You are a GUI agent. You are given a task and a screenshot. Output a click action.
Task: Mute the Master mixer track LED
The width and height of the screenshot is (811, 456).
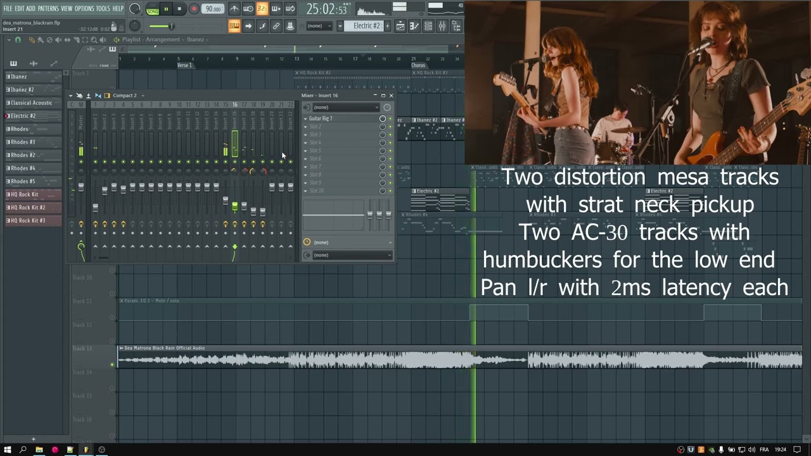coord(81,161)
